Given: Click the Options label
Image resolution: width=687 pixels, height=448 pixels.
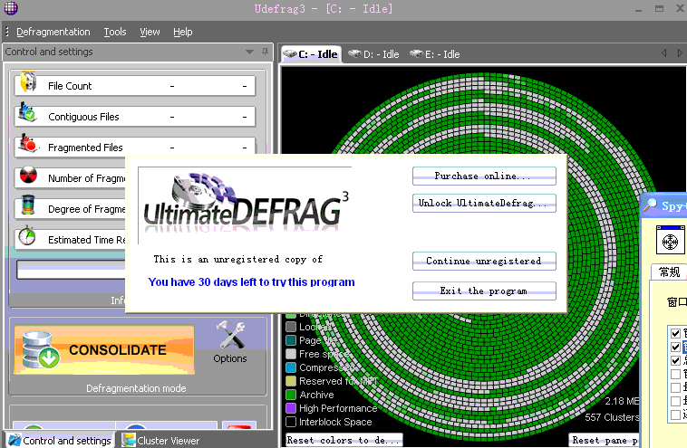Looking at the screenshot, I should click(x=230, y=358).
